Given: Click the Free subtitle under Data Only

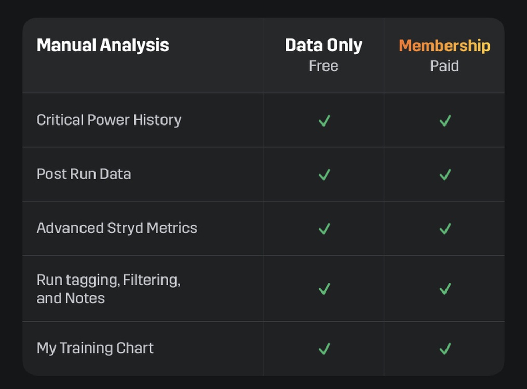Looking at the screenshot, I should point(323,66).
